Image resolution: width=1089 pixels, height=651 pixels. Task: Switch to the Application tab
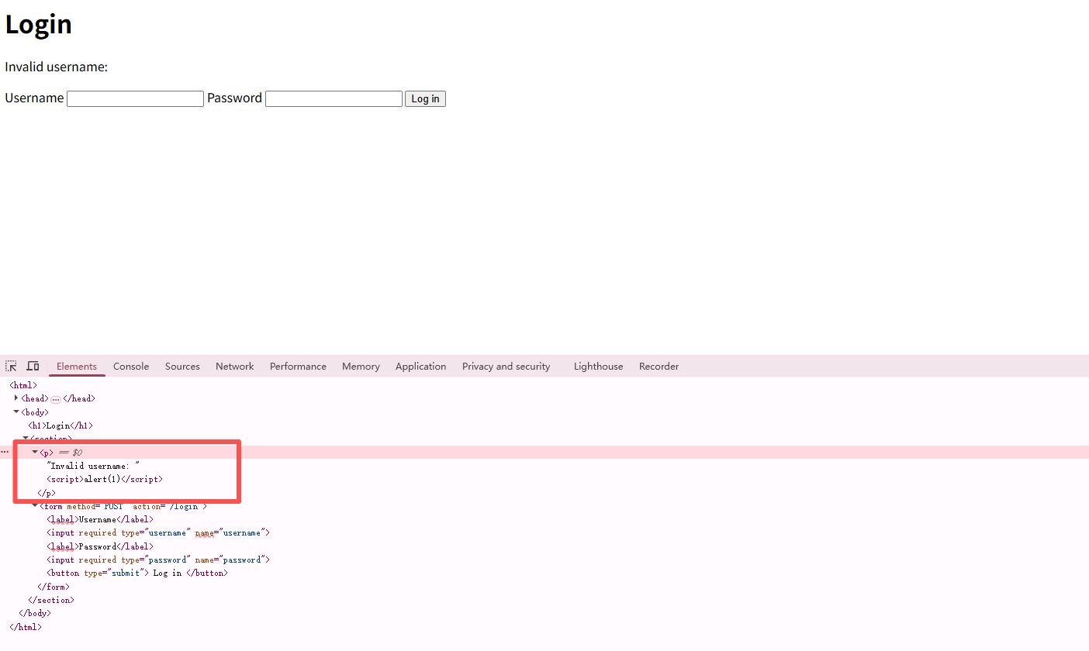pos(420,367)
